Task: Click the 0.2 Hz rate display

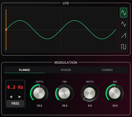Action: [x=15, y=87]
